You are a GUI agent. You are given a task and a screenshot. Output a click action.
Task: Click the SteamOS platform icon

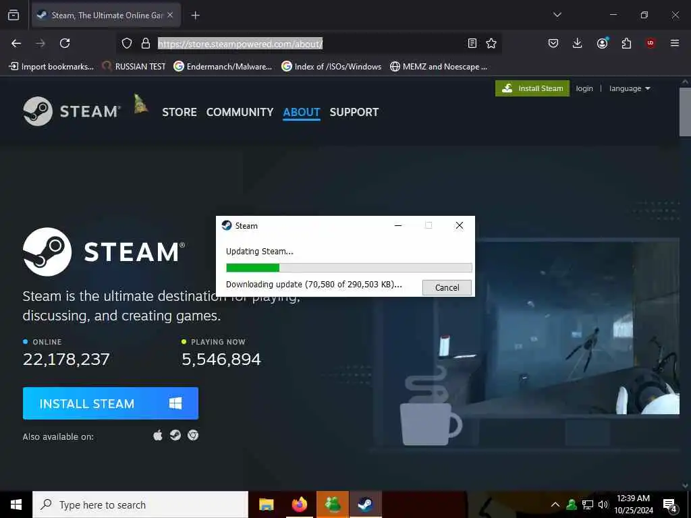(175, 435)
